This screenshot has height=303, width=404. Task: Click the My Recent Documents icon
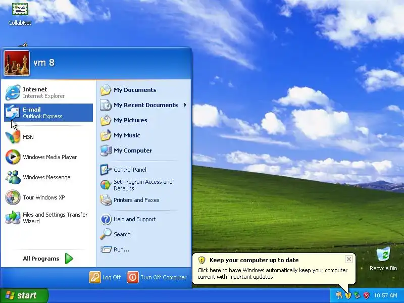[x=106, y=105]
